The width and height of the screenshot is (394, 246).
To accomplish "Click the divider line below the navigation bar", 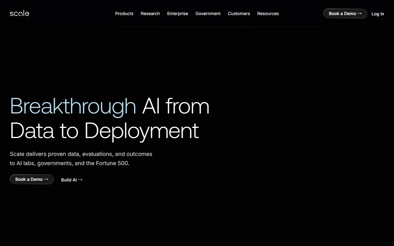I will point(197,27).
